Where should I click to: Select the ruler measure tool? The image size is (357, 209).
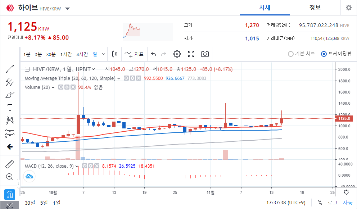click(10, 164)
